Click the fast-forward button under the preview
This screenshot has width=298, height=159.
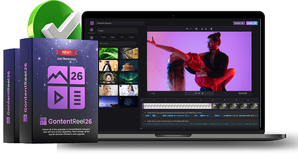pos(203,93)
